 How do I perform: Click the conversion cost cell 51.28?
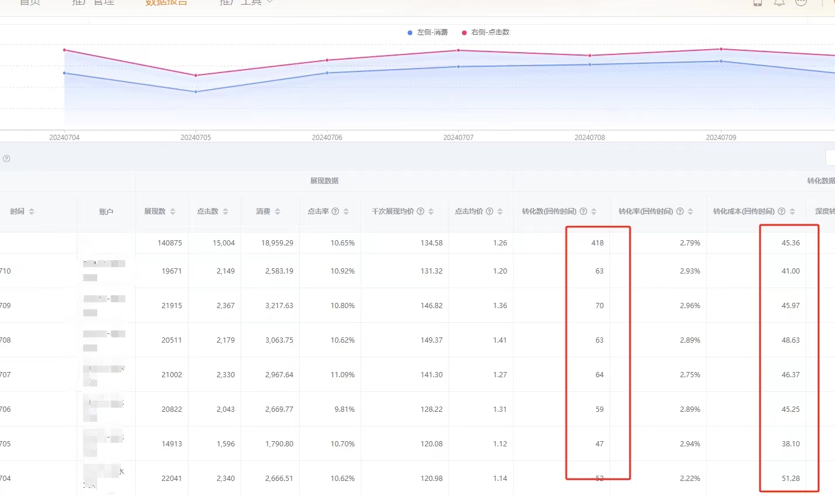point(790,479)
